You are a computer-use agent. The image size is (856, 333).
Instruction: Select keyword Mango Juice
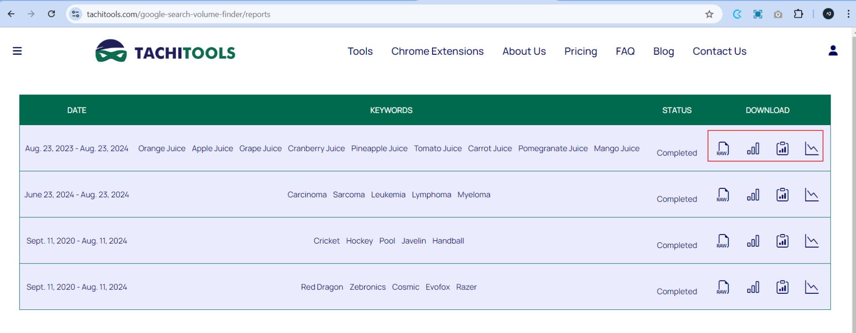tap(617, 149)
